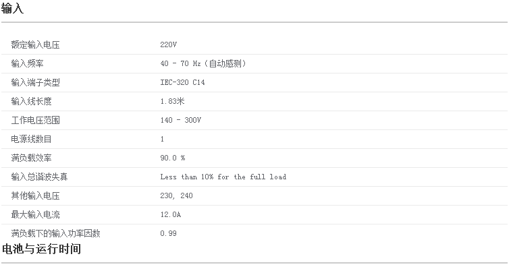
Task: Click the 输入 section heading
Action: click(x=13, y=9)
